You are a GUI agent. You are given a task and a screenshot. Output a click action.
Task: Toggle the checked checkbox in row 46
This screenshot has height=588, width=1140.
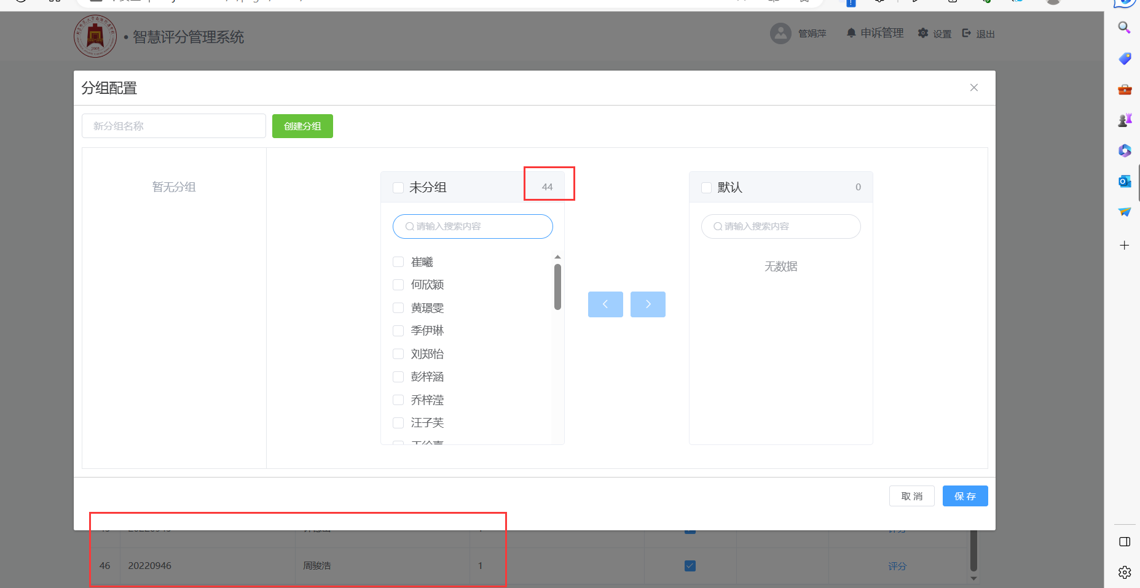click(690, 566)
